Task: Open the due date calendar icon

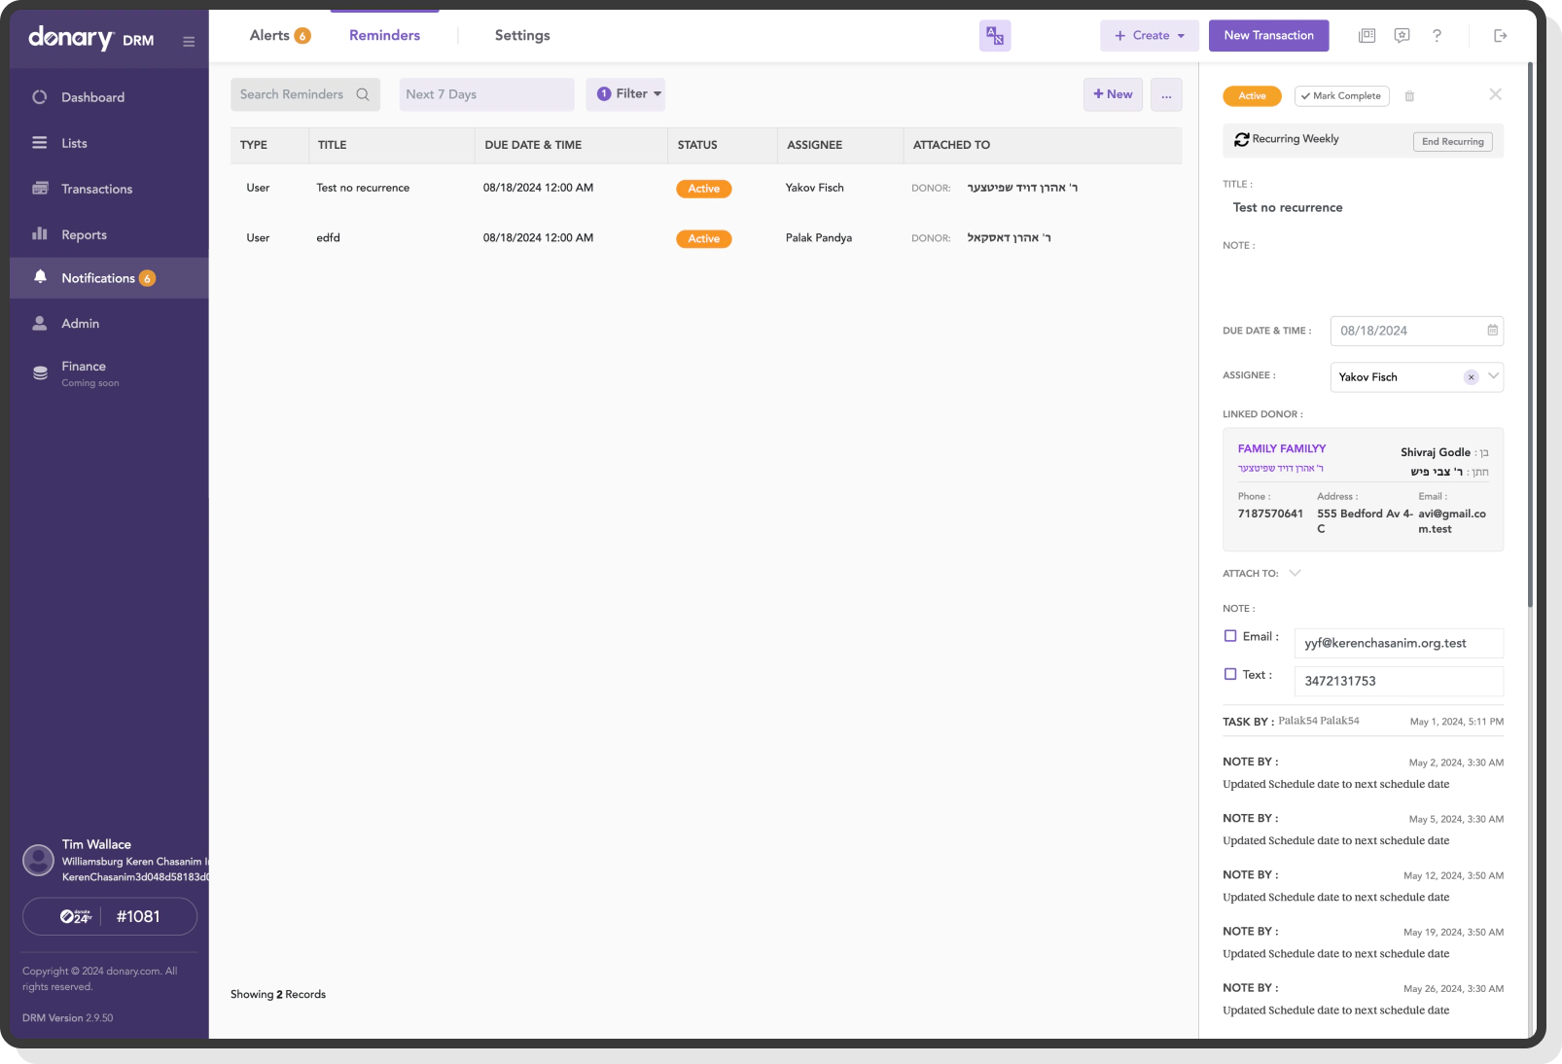Action: [x=1492, y=331]
